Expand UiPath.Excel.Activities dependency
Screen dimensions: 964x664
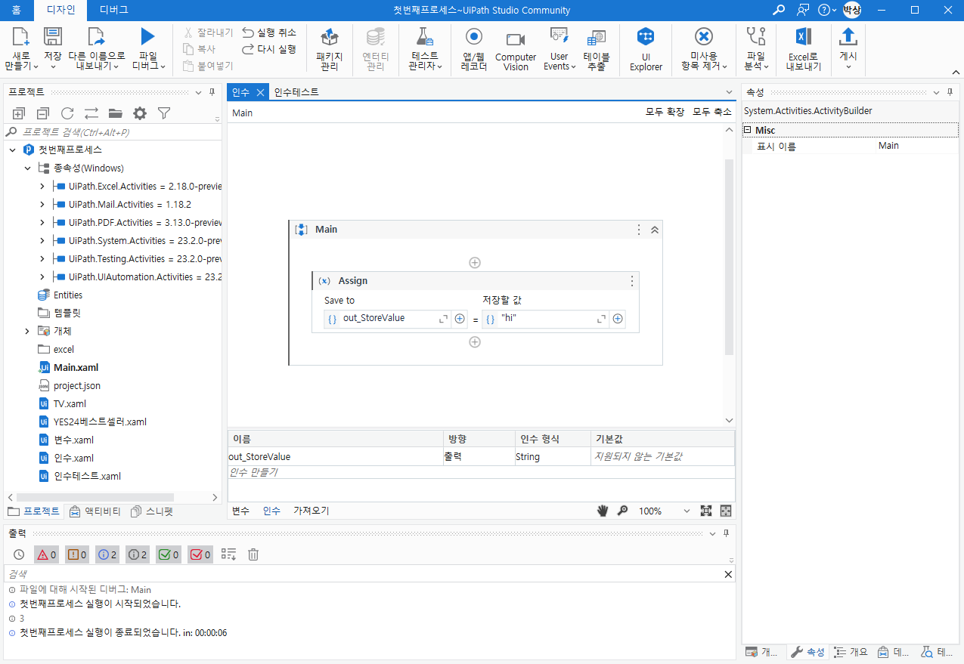[42, 186]
